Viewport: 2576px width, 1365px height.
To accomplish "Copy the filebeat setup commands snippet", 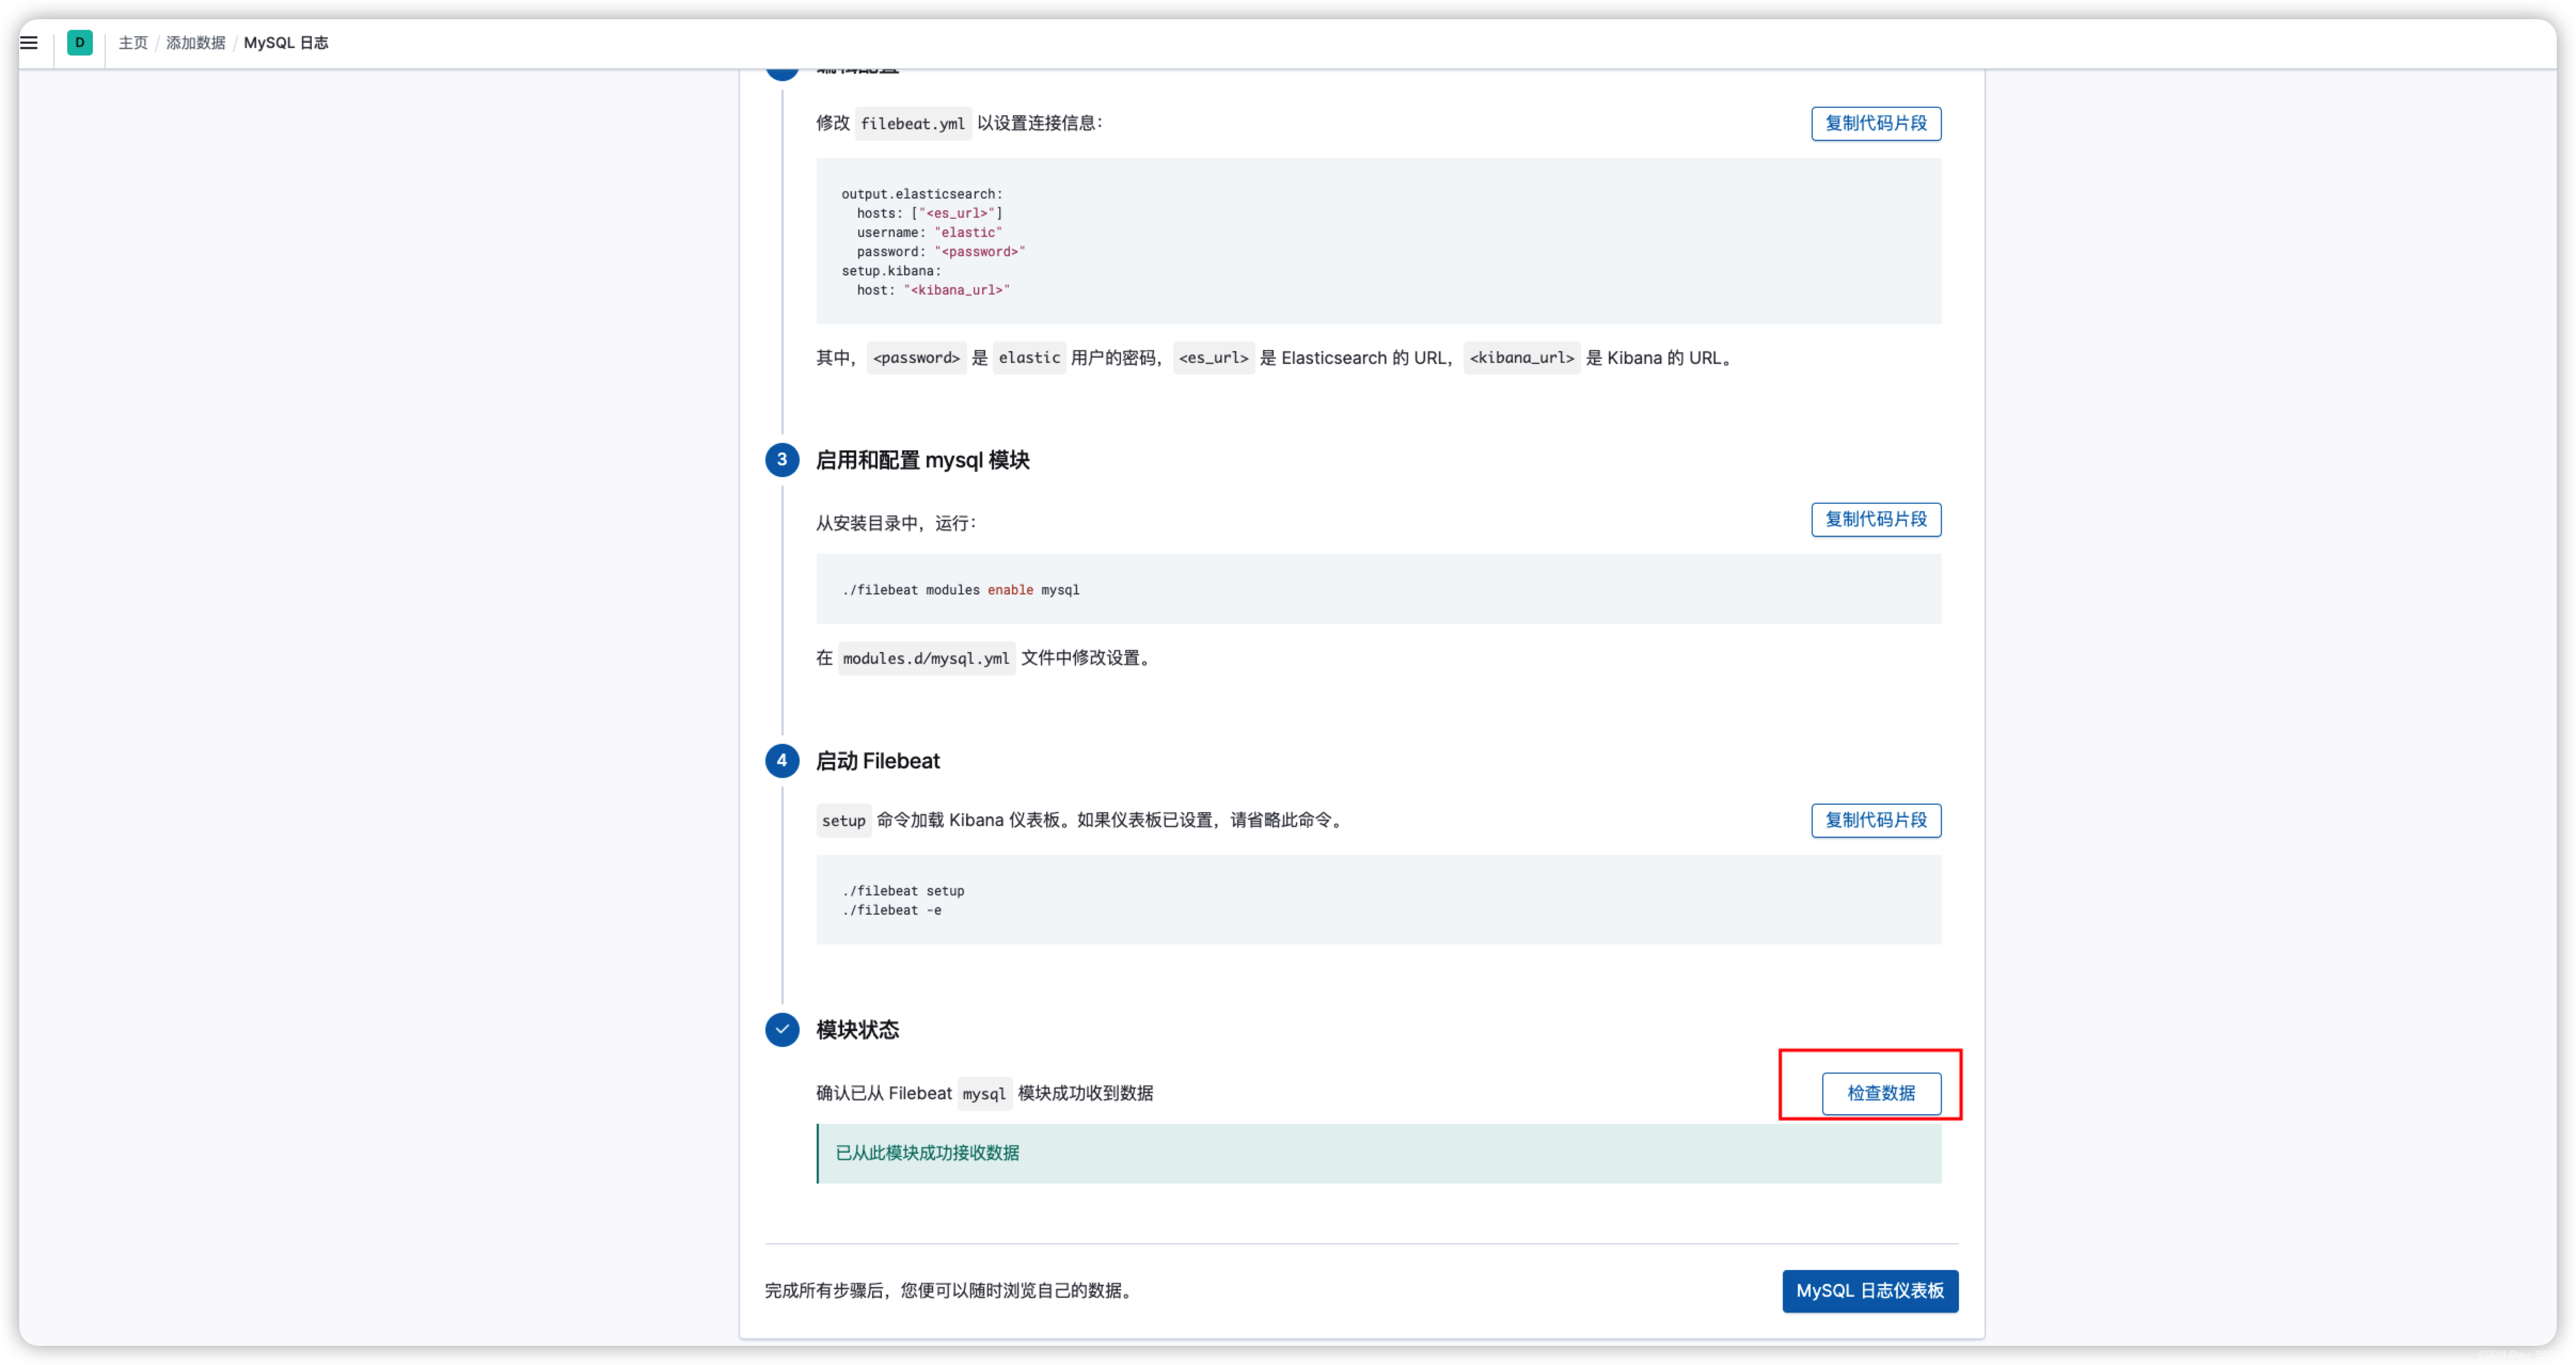I will click(1875, 820).
